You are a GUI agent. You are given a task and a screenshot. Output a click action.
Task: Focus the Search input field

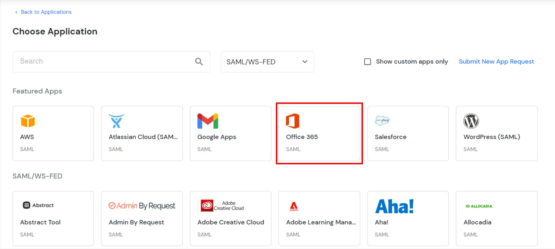point(111,62)
